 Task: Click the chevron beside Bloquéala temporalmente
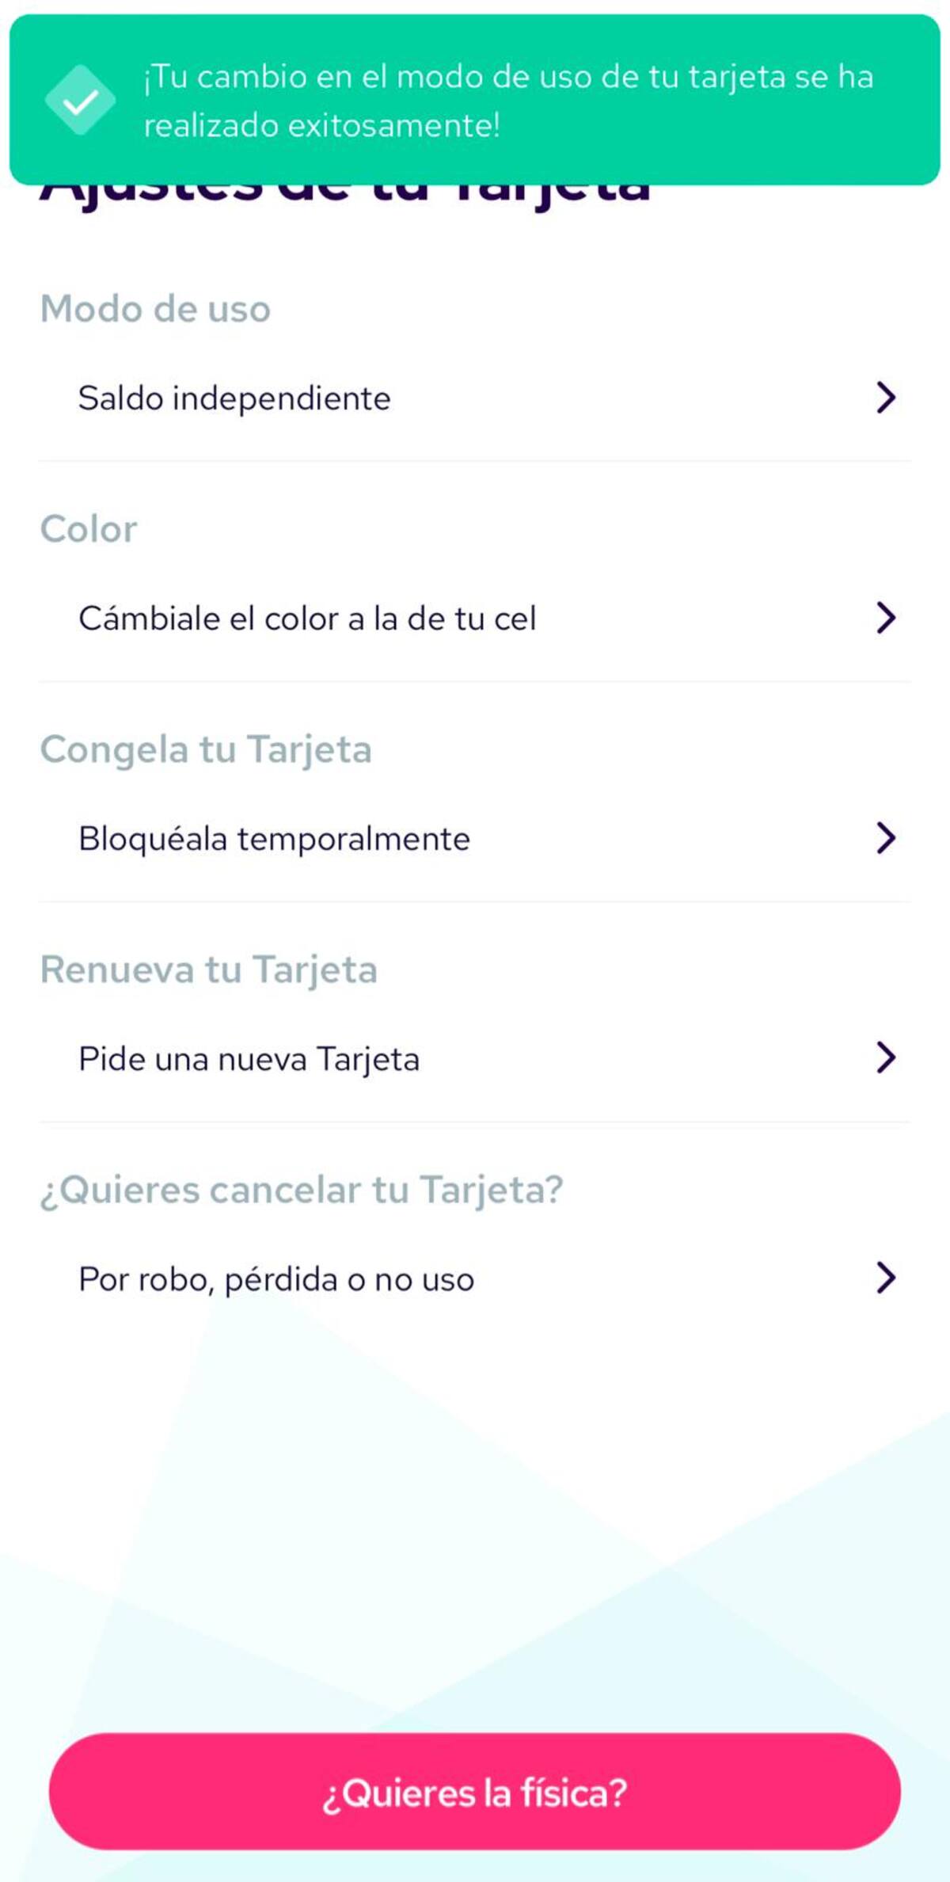tap(886, 838)
